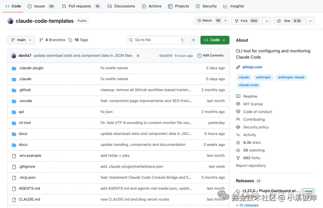Open the cli-tool folder
The height and width of the screenshot is (208, 323).
coord(25,123)
